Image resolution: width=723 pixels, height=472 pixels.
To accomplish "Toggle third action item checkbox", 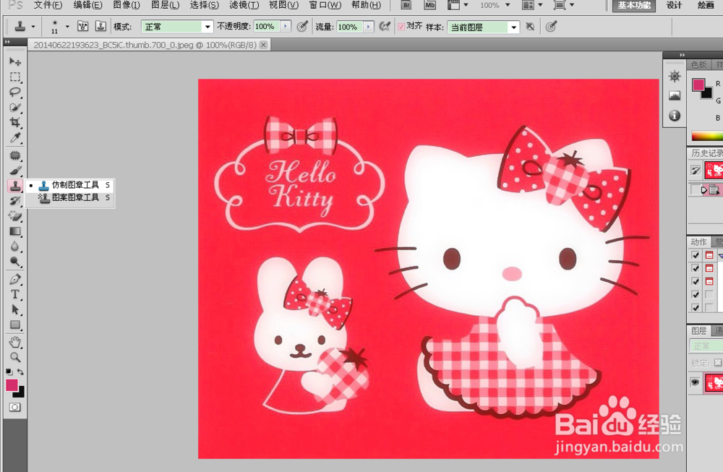I will coord(696,281).
